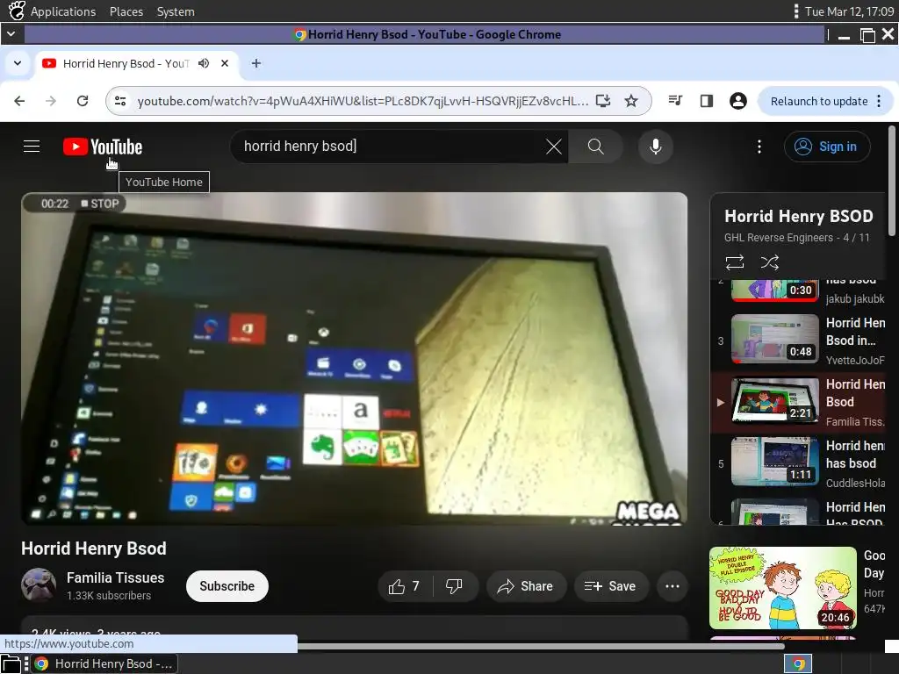Click the install app icon in address bar
The height and width of the screenshot is (674, 899).
click(x=602, y=101)
